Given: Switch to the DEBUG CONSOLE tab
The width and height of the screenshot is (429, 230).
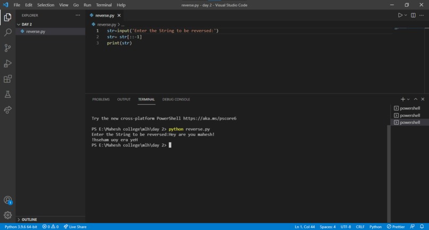Looking at the screenshot, I should coord(176,99).
